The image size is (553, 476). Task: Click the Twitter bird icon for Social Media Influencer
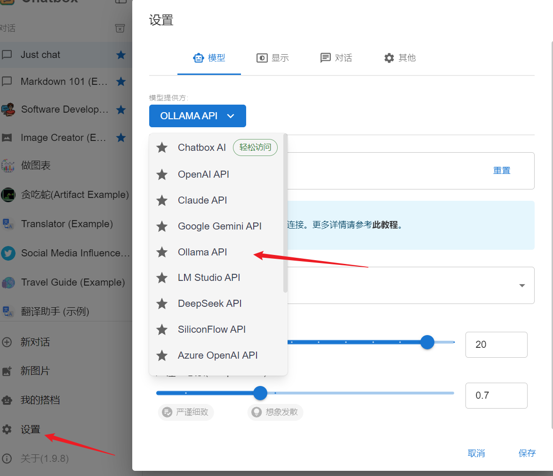[8, 253]
